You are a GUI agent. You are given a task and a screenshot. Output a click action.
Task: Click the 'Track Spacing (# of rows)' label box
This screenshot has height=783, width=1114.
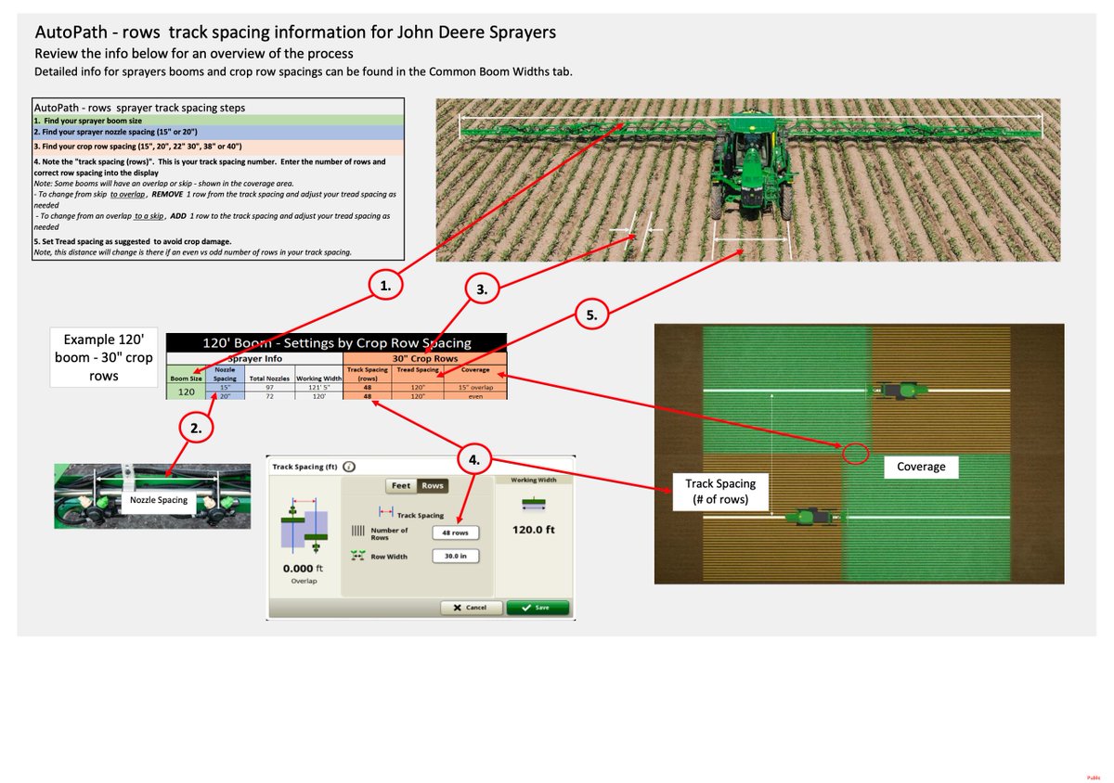[x=720, y=491]
